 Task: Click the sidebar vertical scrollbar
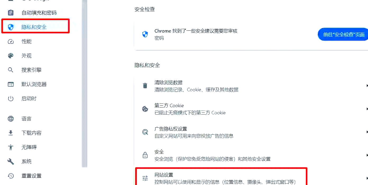click(x=84, y=83)
